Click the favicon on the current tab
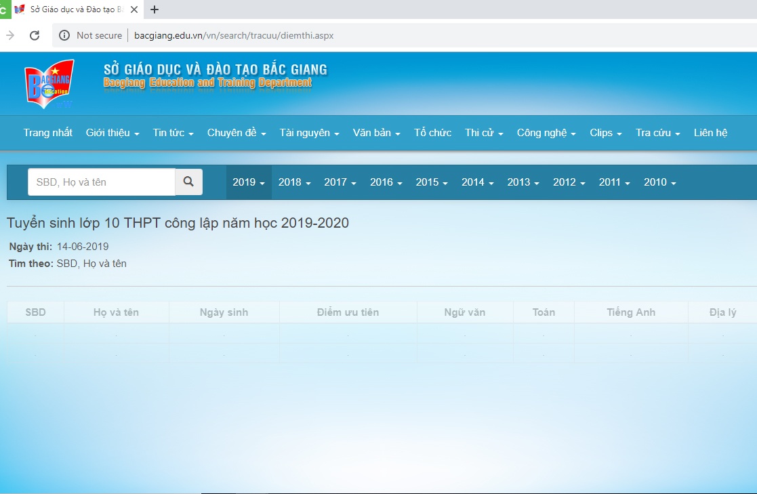Image resolution: width=757 pixels, height=494 pixels. click(20, 9)
